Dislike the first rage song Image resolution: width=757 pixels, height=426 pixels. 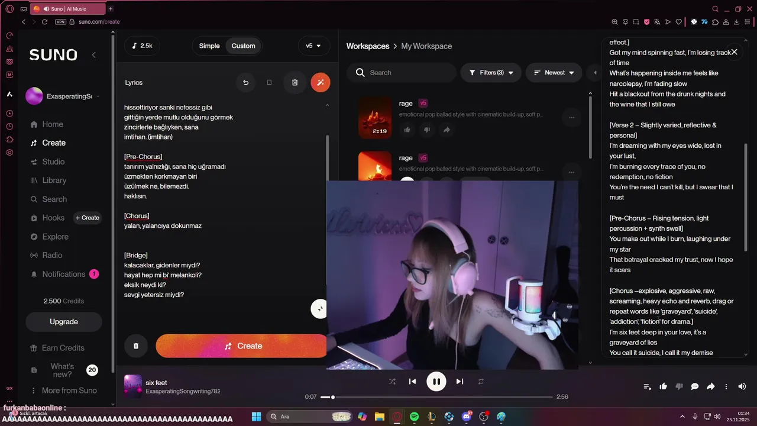[427, 130]
